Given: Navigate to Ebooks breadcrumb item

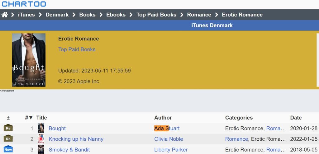Looking at the screenshot, I should (x=116, y=15).
